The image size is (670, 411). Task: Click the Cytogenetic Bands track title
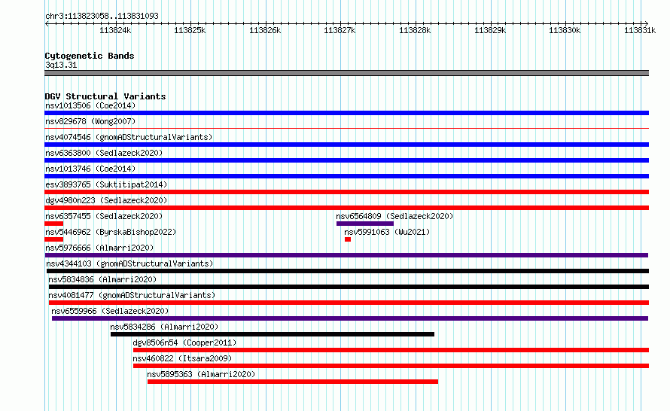click(90, 56)
